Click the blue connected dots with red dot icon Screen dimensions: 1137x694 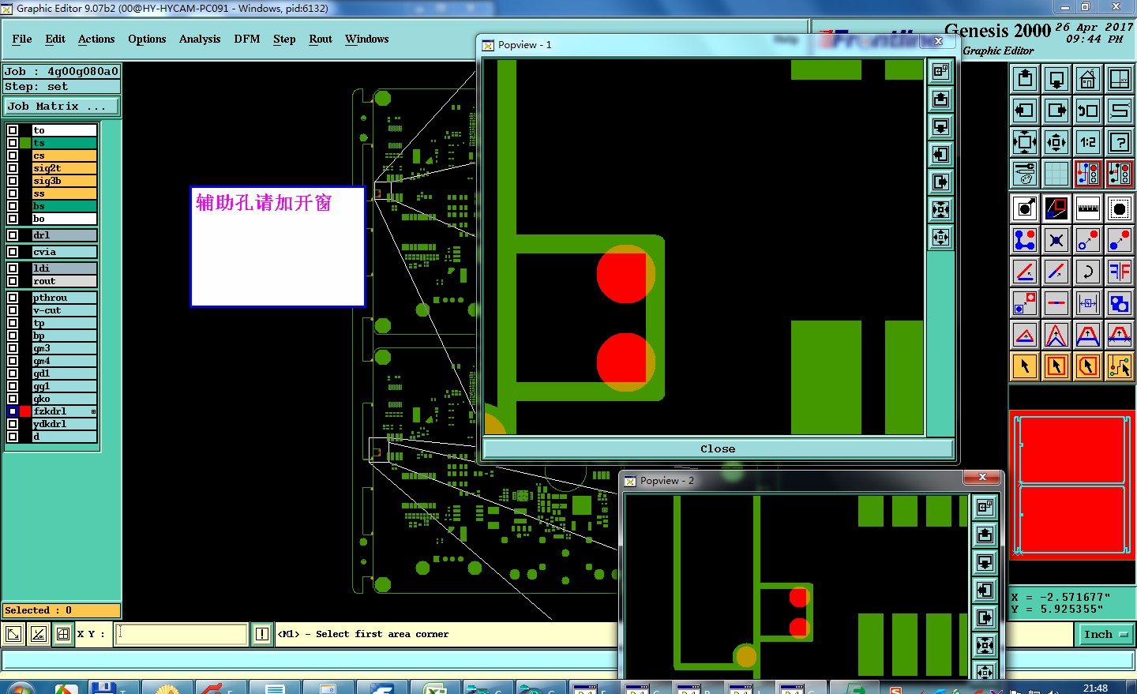point(1025,240)
